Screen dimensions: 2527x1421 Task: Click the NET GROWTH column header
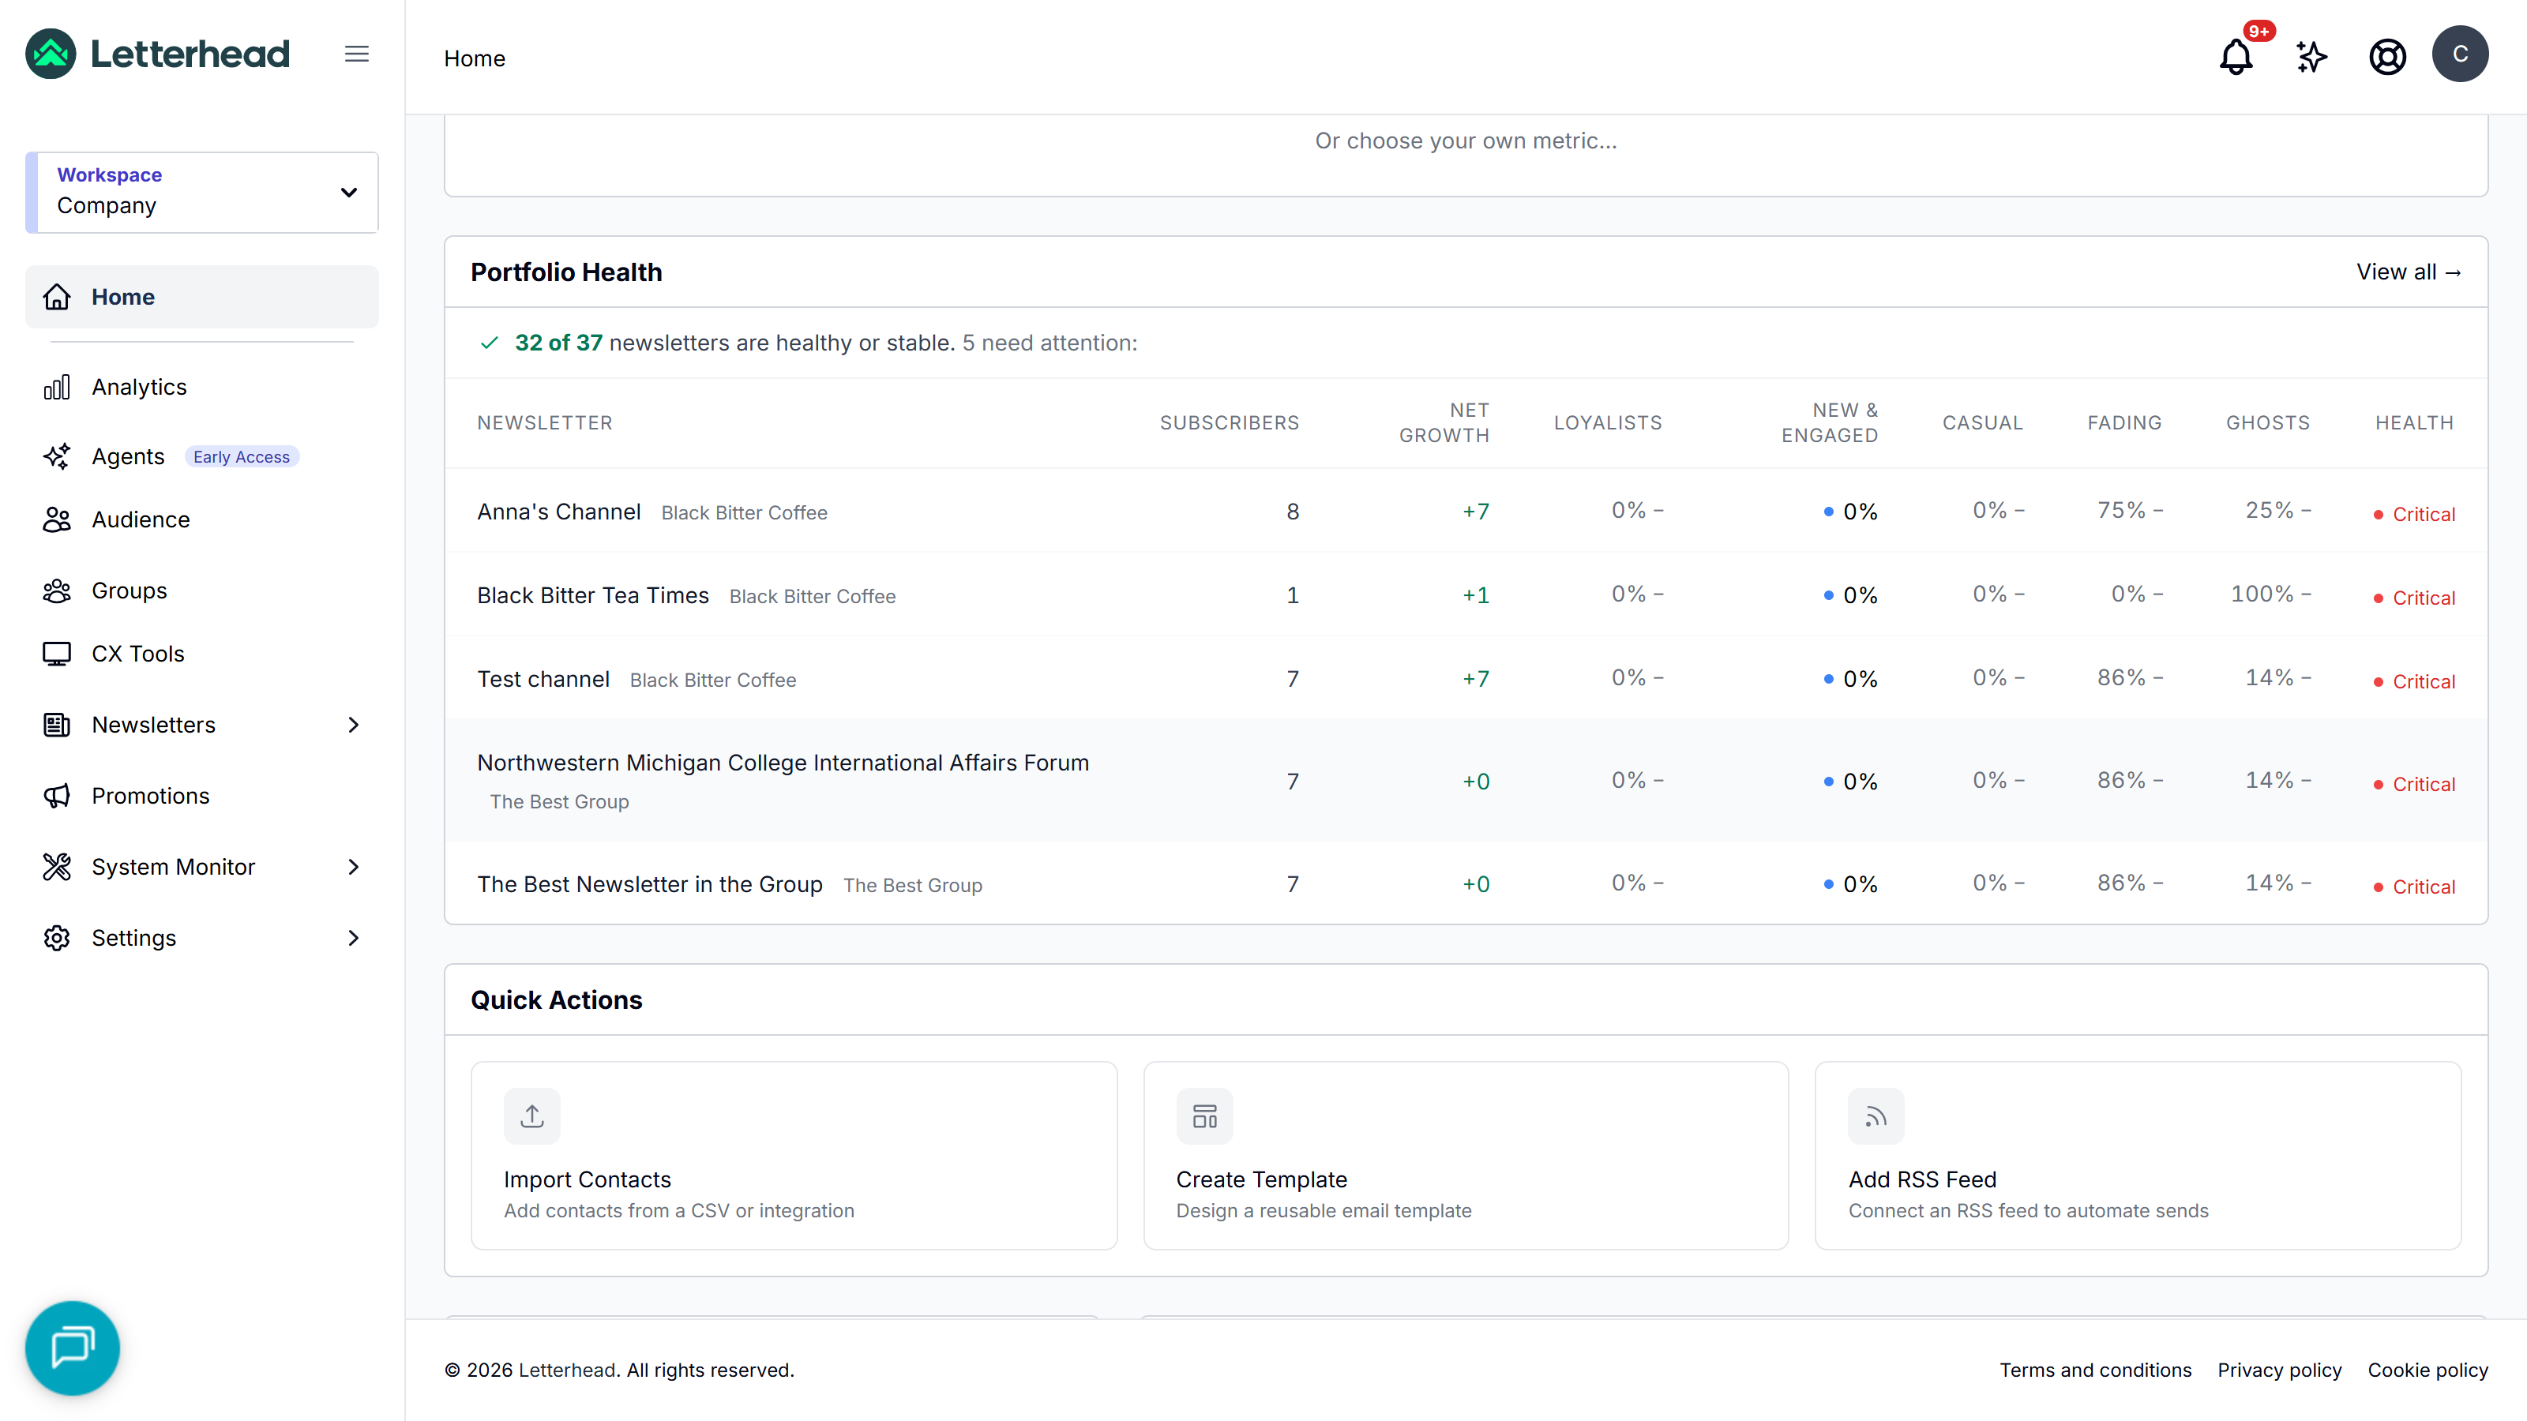1444,422
